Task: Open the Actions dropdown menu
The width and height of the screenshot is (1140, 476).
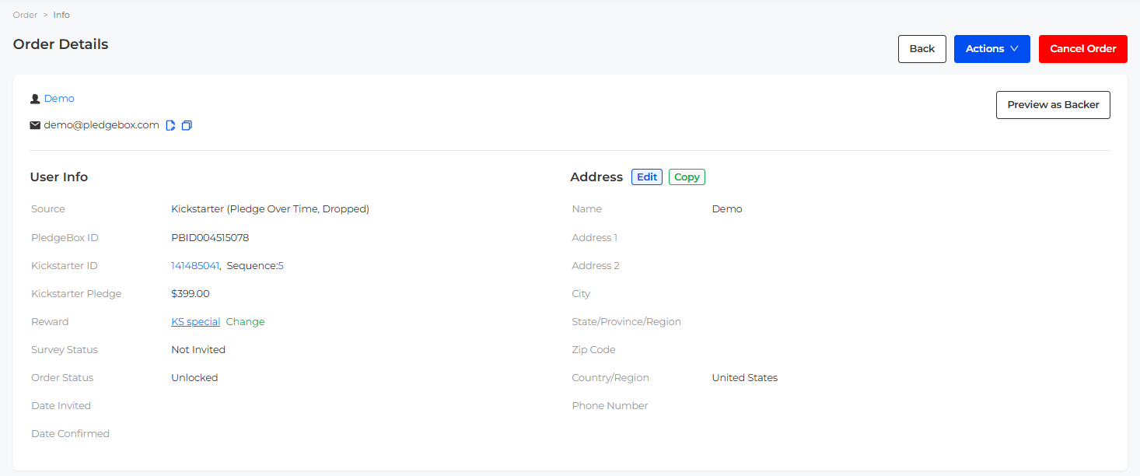Action: coord(991,49)
